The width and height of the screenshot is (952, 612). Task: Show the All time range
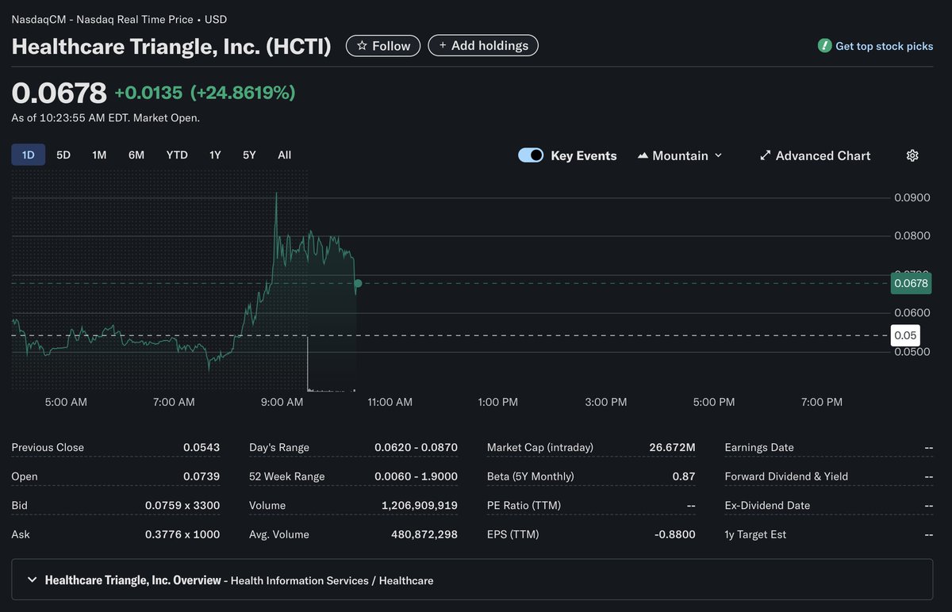coord(285,155)
